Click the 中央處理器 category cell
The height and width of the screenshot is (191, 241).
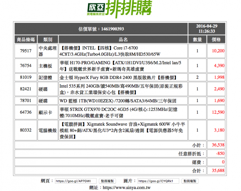(48, 51)
